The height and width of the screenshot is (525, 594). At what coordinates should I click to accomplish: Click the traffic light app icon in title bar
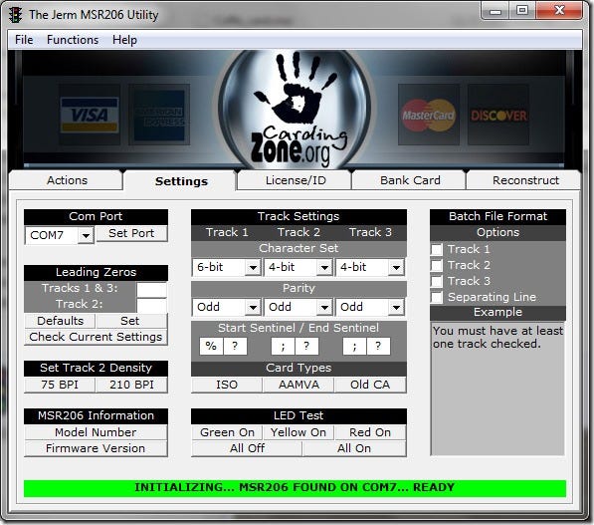point(15,15)
